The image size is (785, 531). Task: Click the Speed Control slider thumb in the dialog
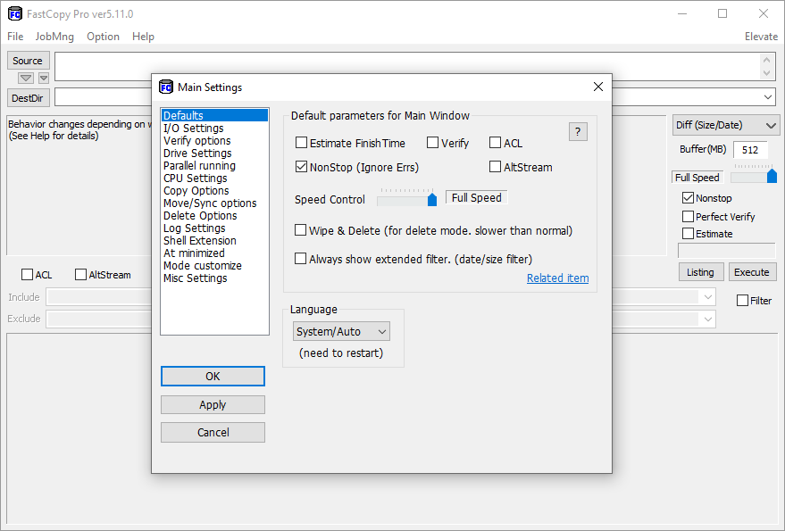(432, 199)
